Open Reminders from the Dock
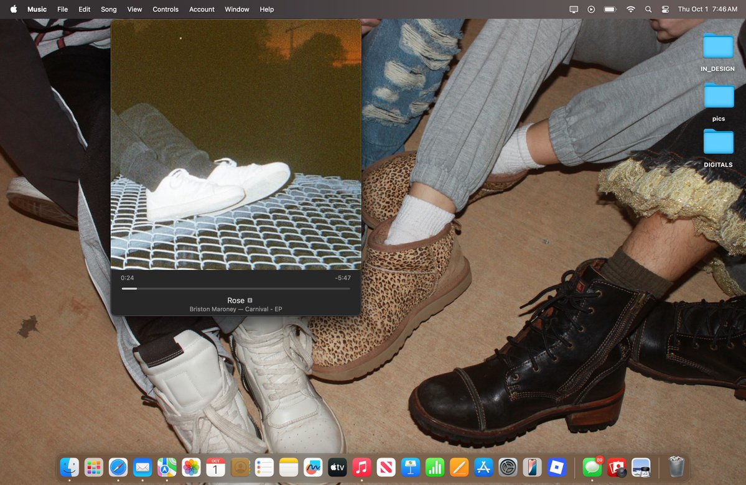Viewport: 746px width, 485px height. [x=264, y=468]
